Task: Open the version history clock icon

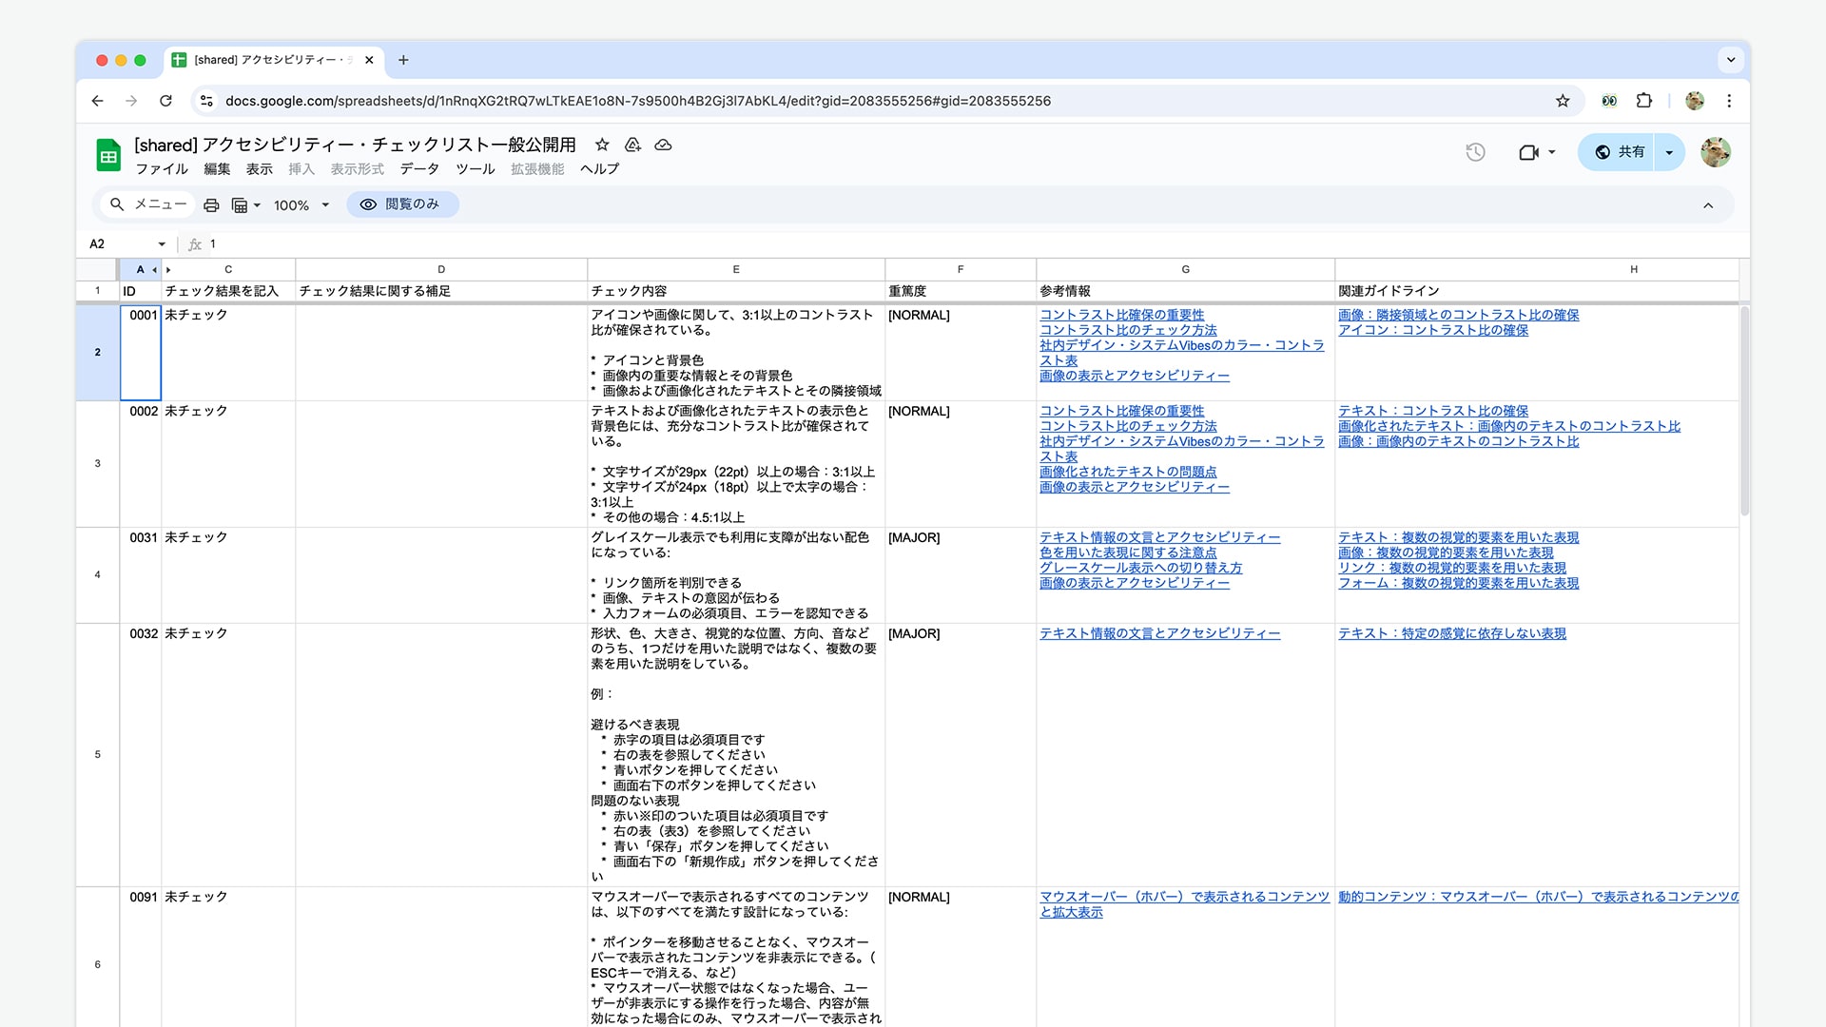Action: click(1474, 152)
